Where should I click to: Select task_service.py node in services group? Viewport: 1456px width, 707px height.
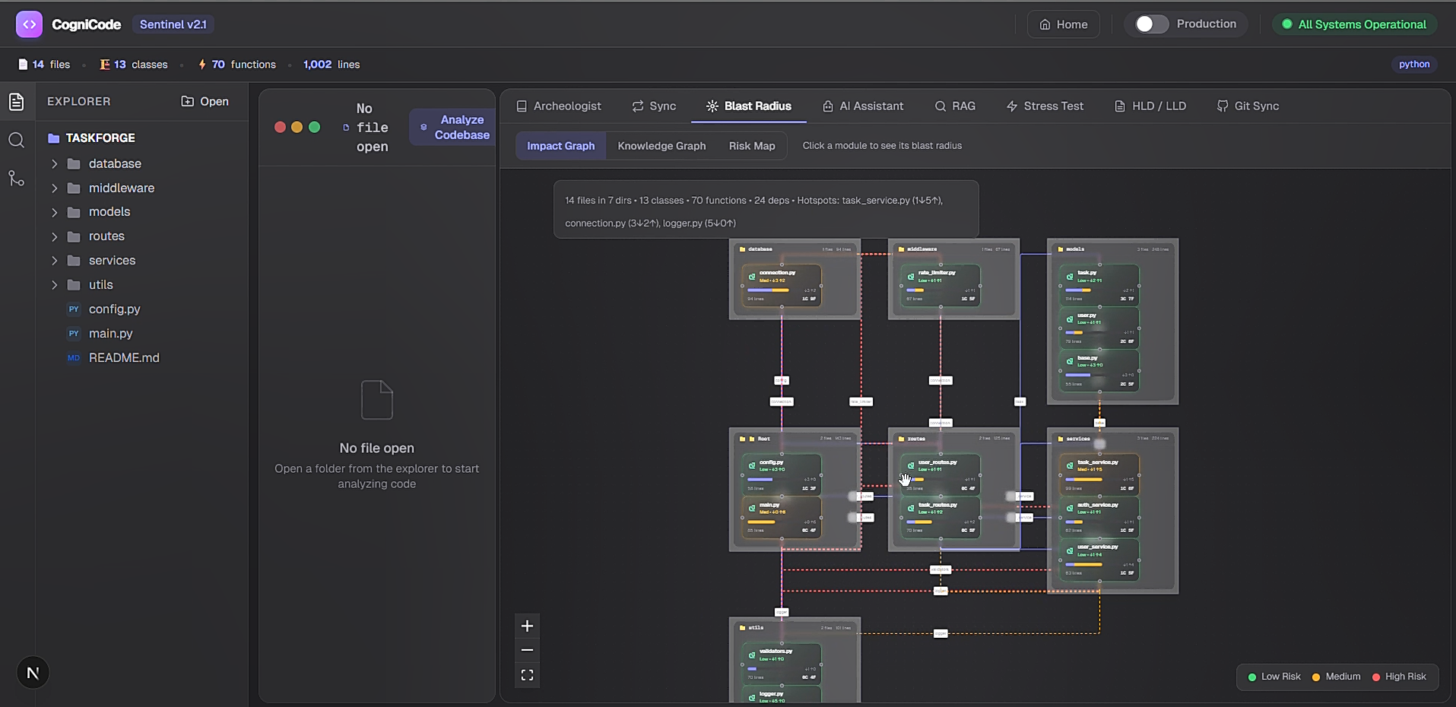pyautogui.click(x=1099, y=475)
